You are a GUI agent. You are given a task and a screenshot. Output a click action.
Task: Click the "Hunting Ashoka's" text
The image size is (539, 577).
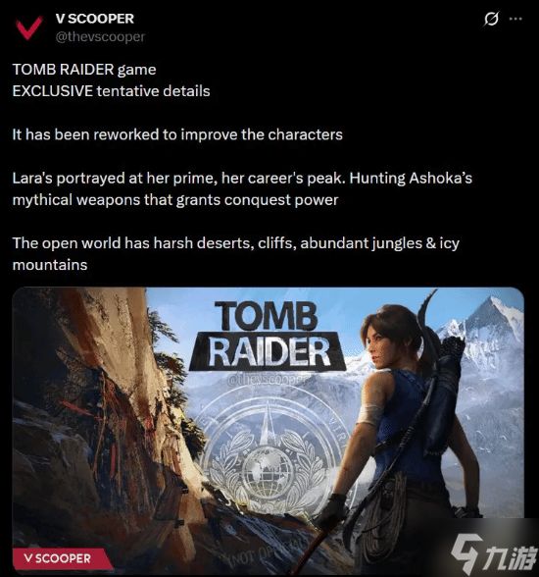click(411, 178)
